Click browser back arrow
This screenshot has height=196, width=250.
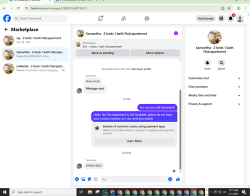(x=4, y=8)
